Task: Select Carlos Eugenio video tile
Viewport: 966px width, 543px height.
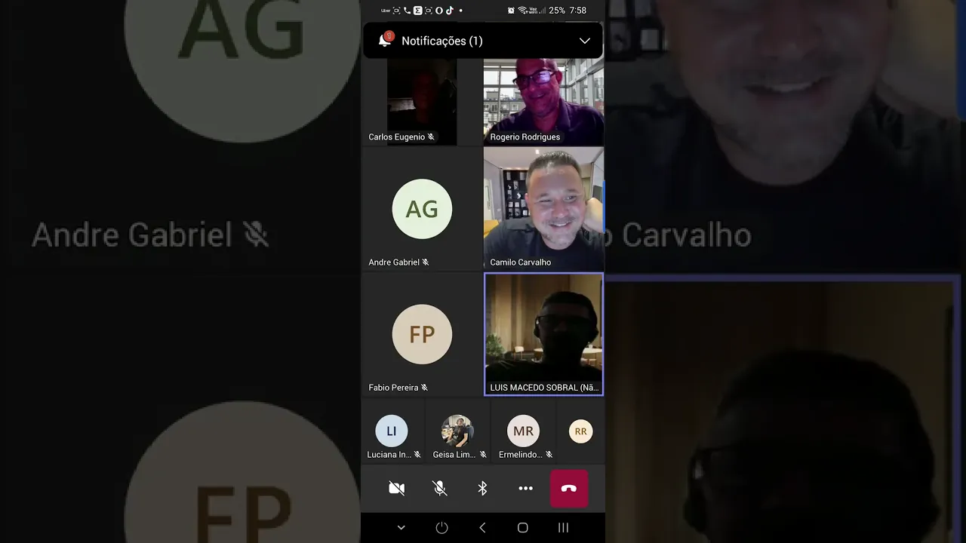Action: 422,102
